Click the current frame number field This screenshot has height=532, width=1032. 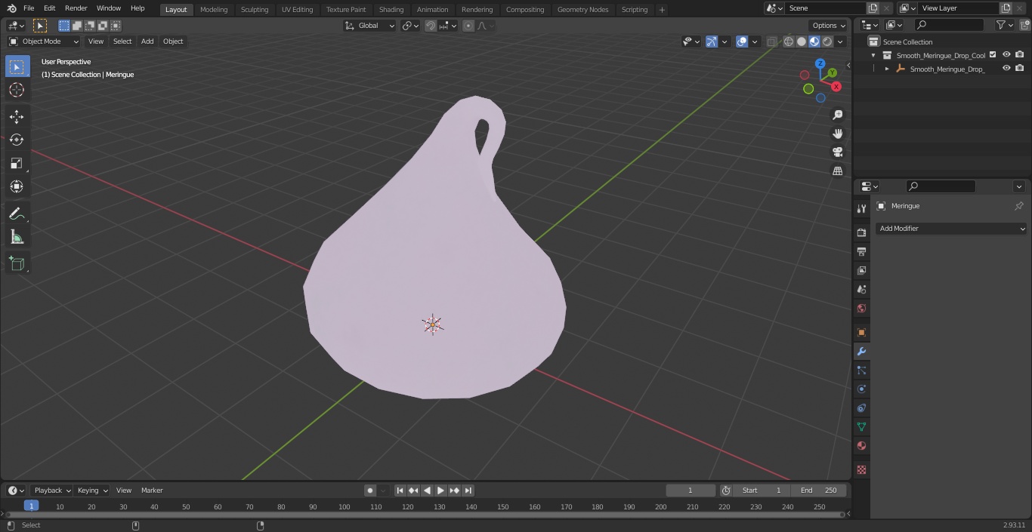coord(691,490)
